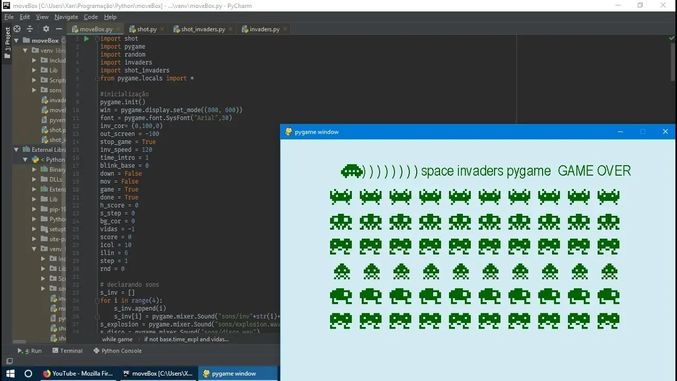Screen dimensions: 677x381
Task: Click the 'GAME OVER' text in game window
Action: (x=594, y=171)
